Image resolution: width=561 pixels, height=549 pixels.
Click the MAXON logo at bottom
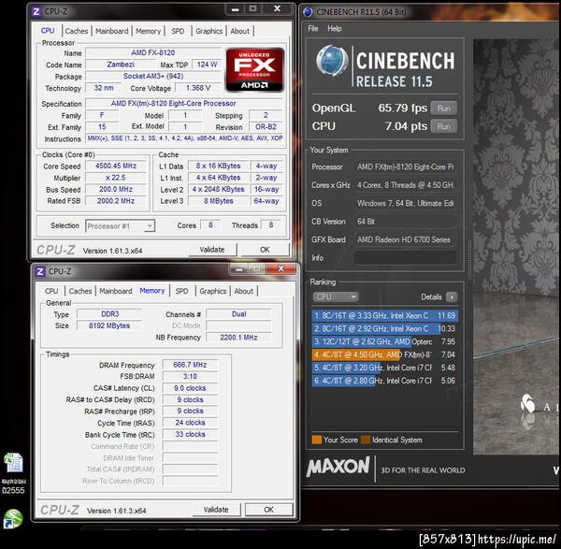[338, 467]
